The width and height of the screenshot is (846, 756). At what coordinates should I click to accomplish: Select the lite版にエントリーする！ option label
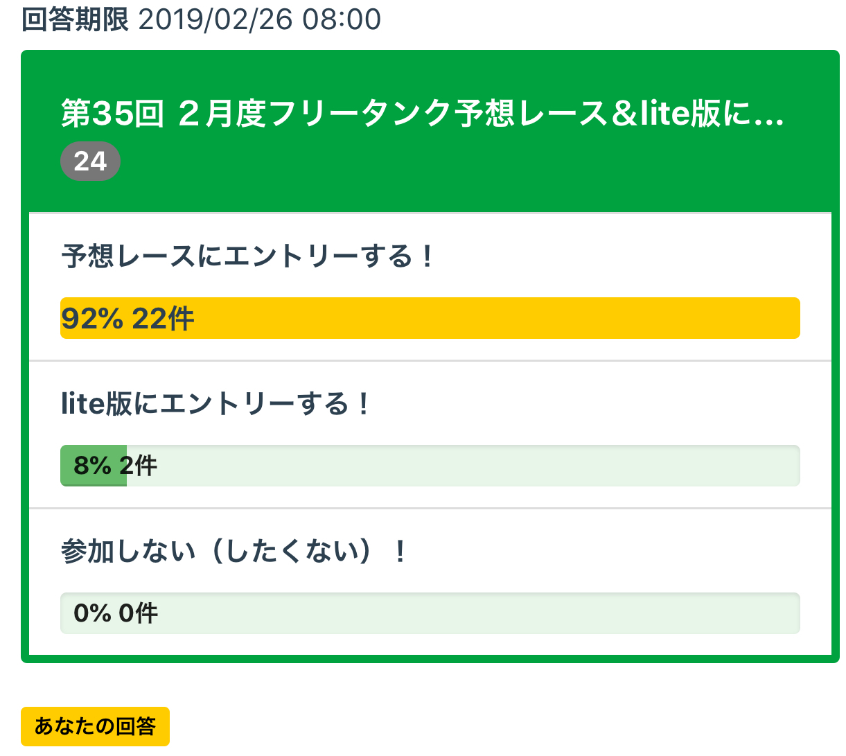pos(215,404)
